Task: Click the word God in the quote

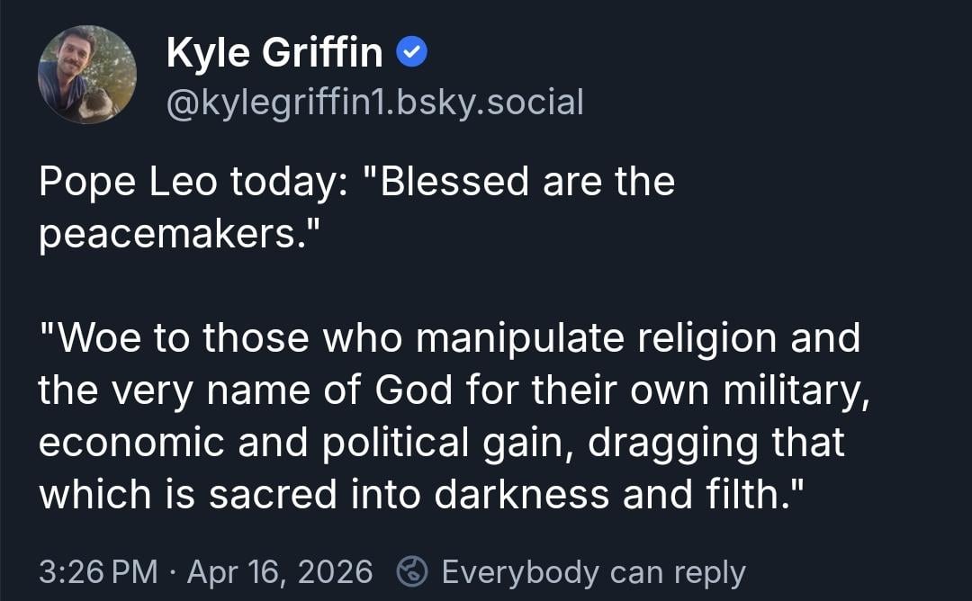Action: 413,390
